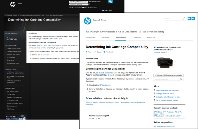Open the blue chat icon in the white window
The width and height of the screenshot is (198, 129).
coord(189,18)
